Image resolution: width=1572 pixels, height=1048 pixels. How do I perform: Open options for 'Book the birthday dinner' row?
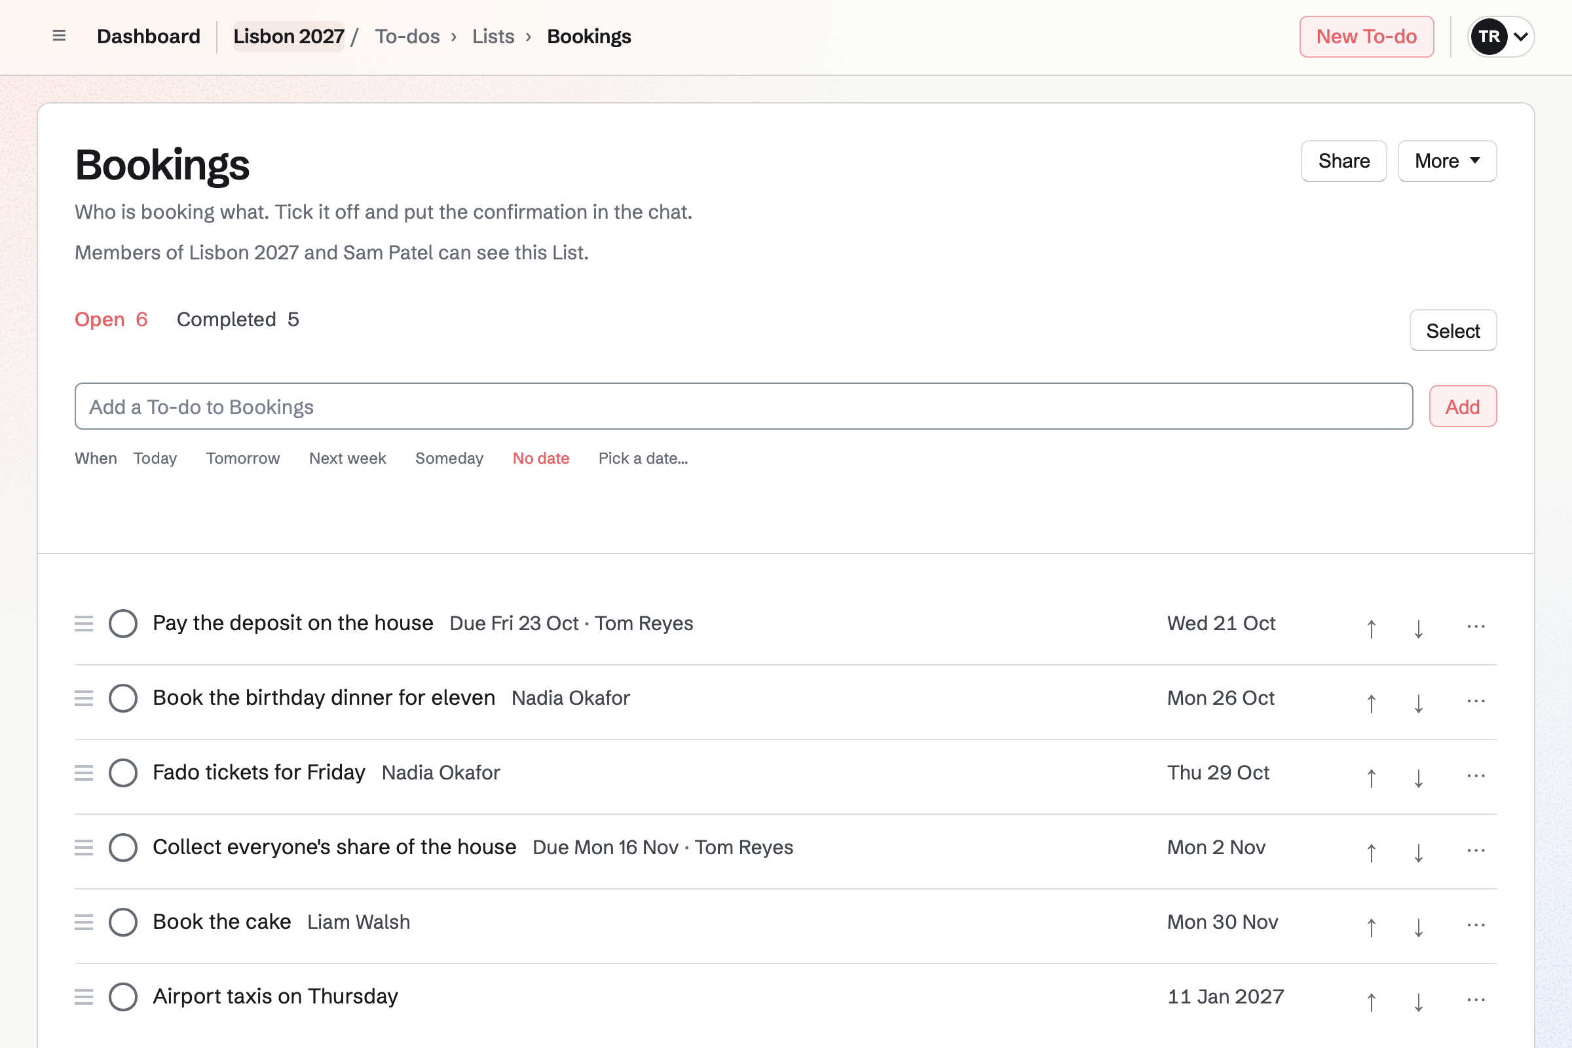coord(1476,700)
